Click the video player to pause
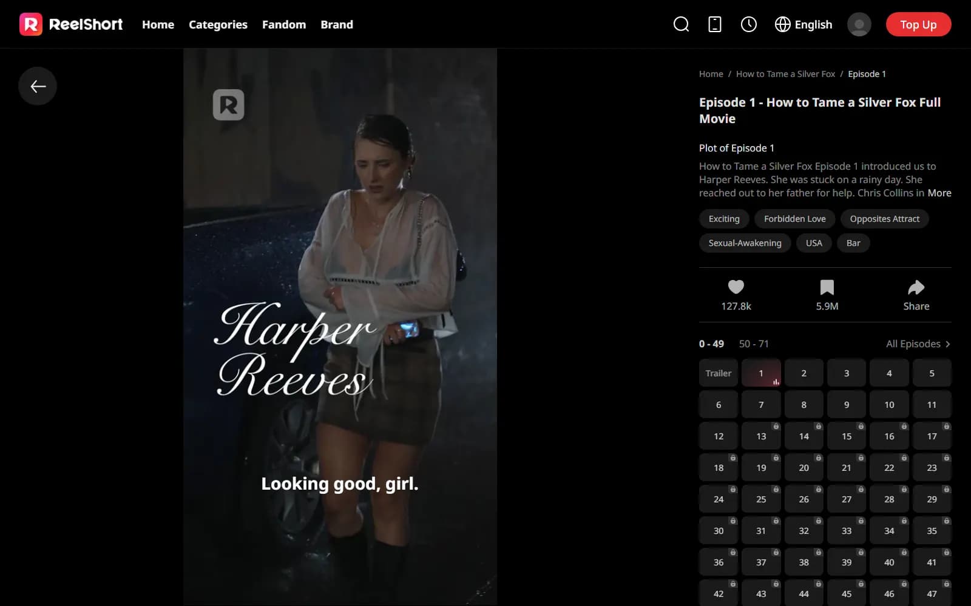The height and width of the screenshot is (606, 971). 340,327
